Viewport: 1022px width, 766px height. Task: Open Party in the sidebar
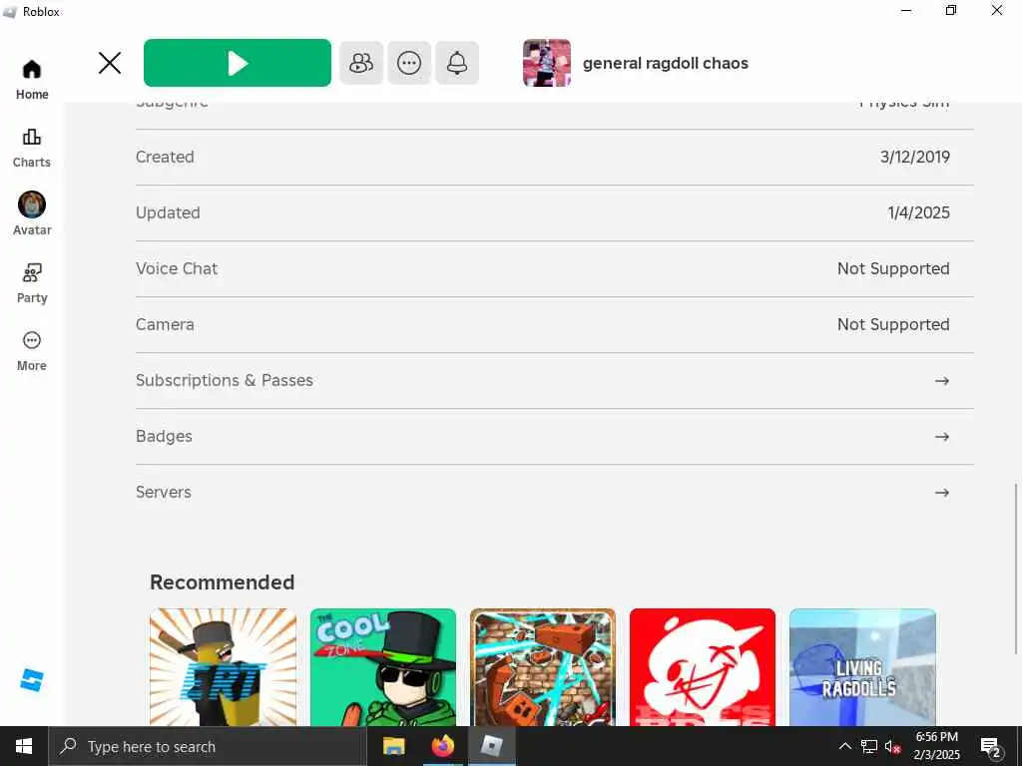(x=32, y=283)
